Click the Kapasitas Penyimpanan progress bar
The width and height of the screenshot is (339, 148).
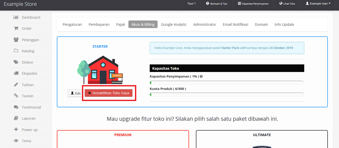point(227,82)
